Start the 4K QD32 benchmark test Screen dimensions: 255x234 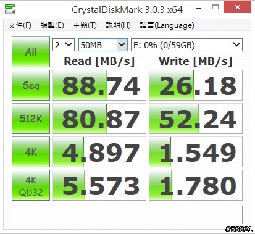click(x=31, y=185)
